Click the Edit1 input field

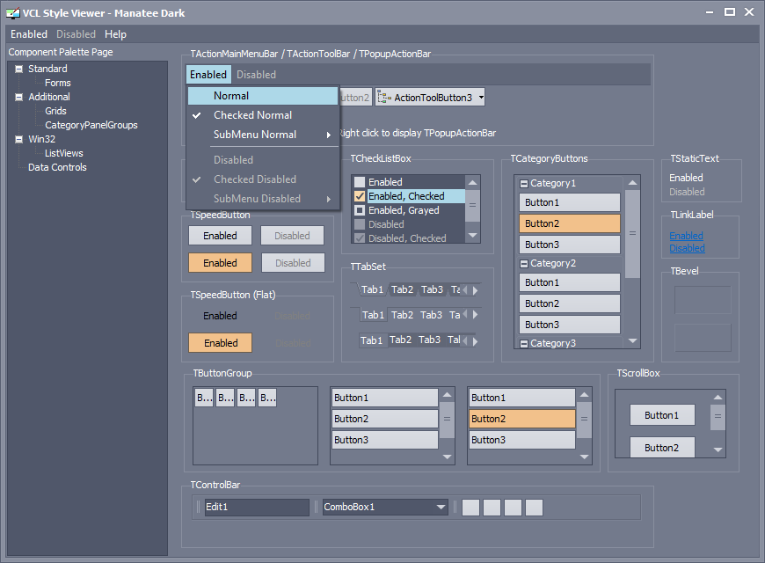tap(257, 507)
